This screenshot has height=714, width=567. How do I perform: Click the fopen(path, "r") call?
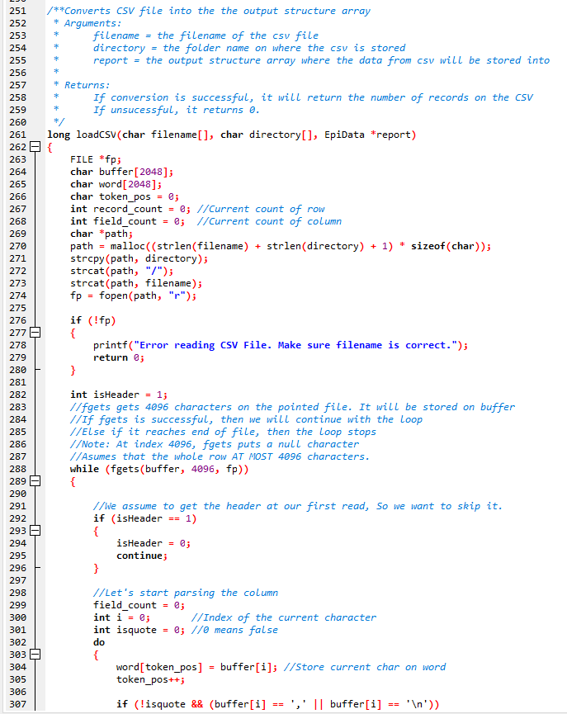click(148, 296)
